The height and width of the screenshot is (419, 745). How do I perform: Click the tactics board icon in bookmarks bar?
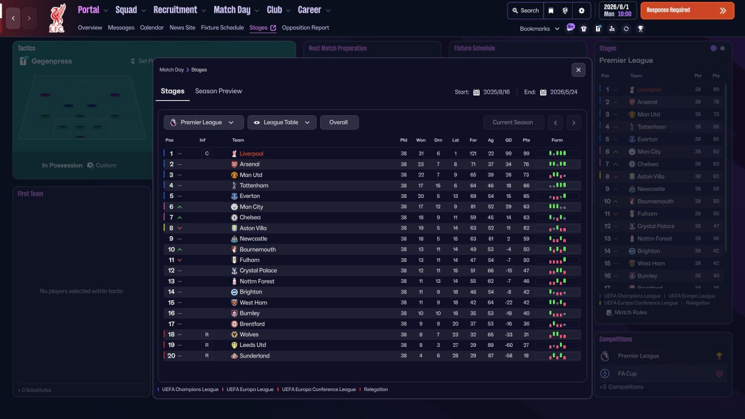598,29
